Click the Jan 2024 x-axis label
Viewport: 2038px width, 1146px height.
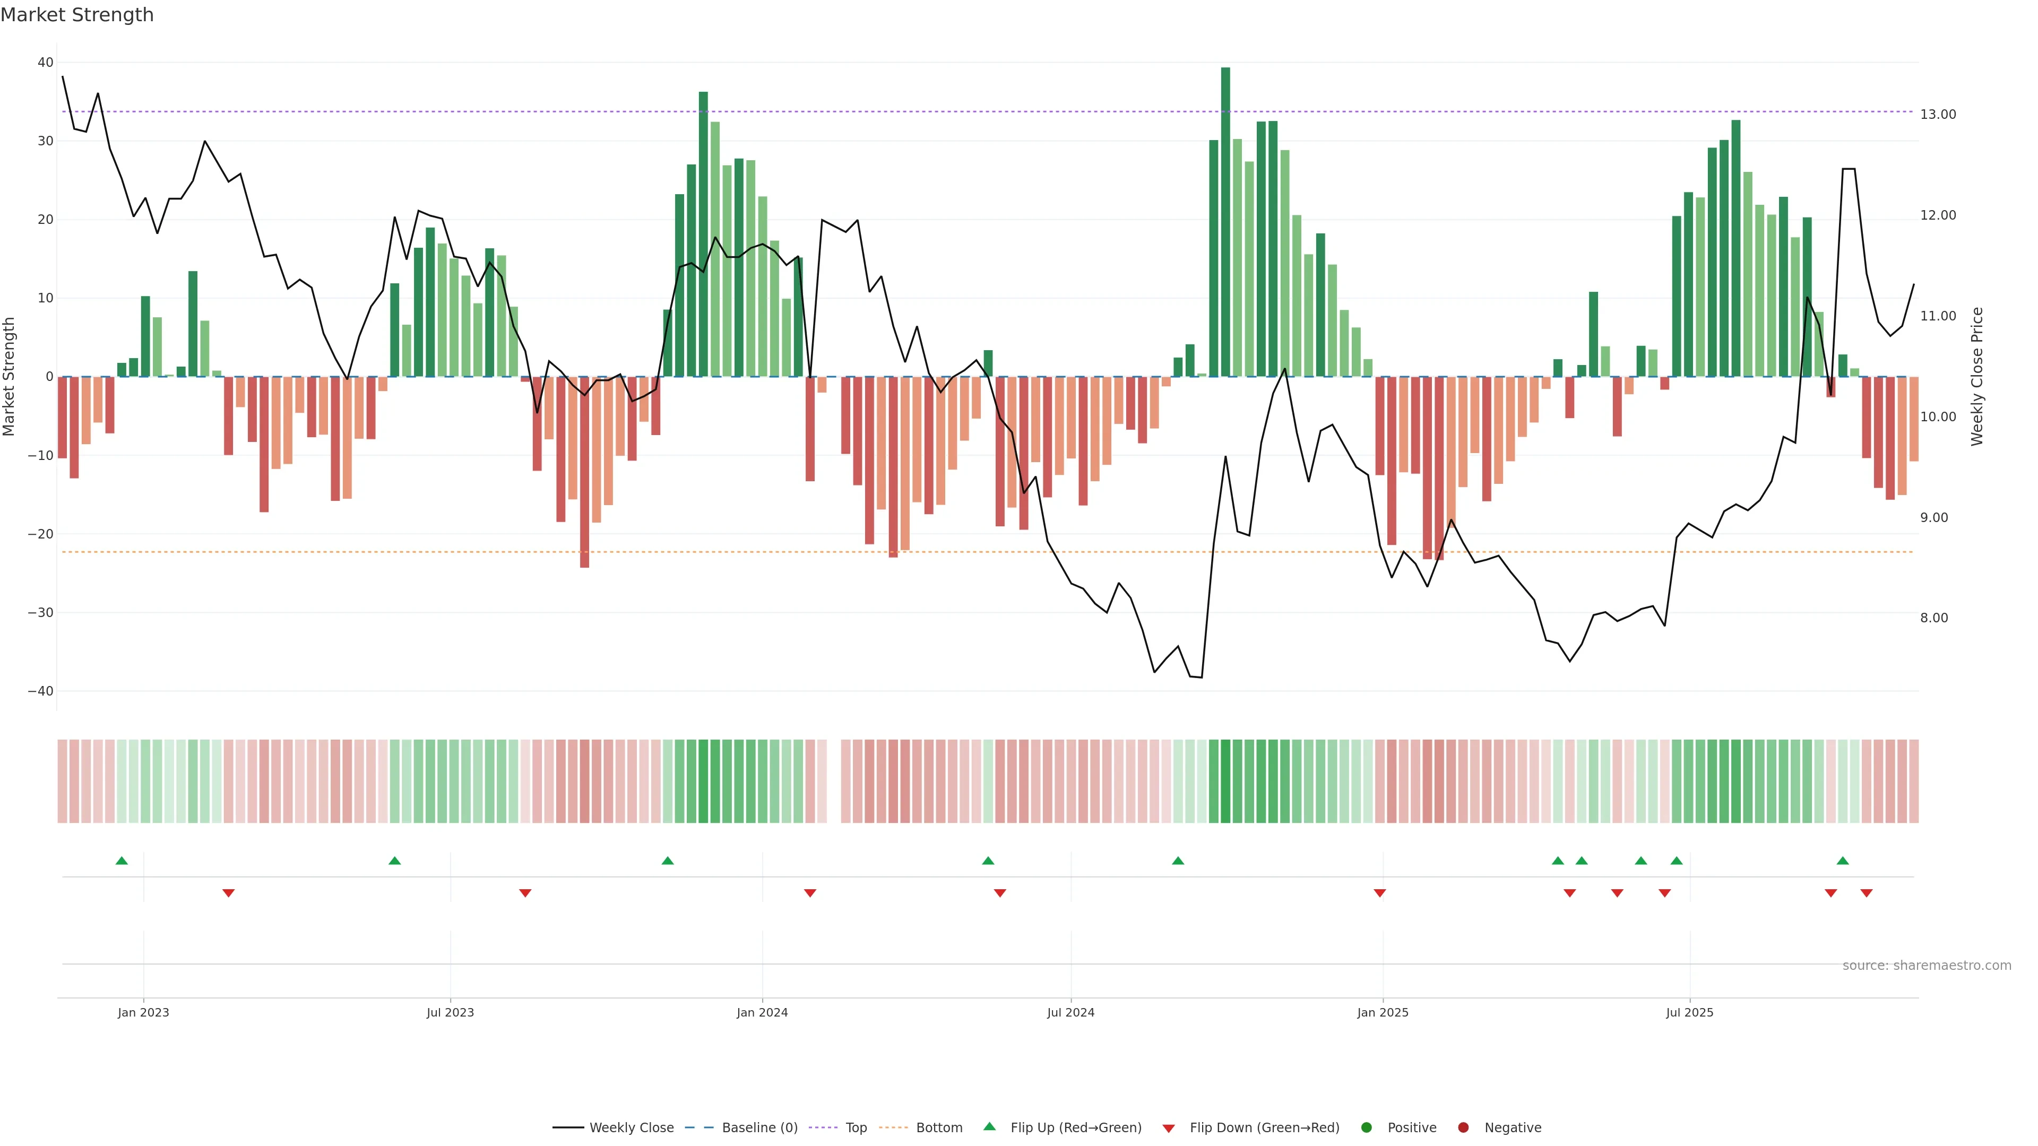click(762, 1012)
